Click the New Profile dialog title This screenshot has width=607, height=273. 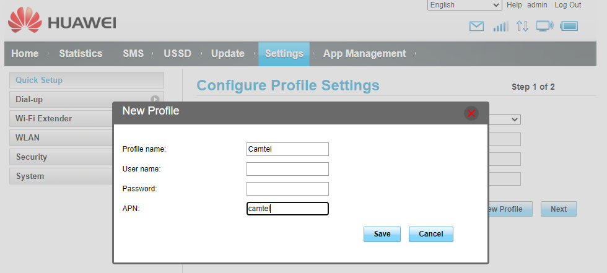(x=151, y=111)
